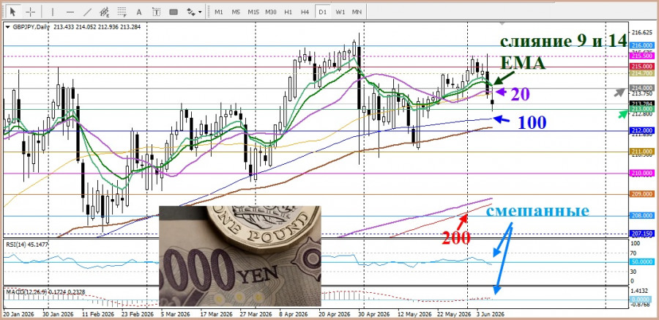Select the crosshair tool
The image size is (659, 320).
point(31,12)
